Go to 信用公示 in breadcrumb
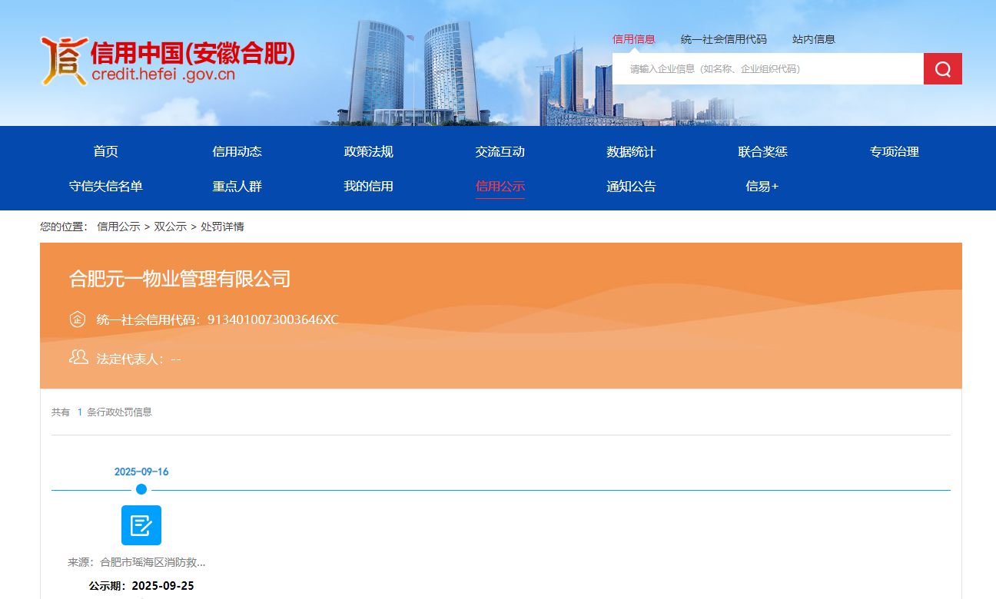 (x=118, y=227)
